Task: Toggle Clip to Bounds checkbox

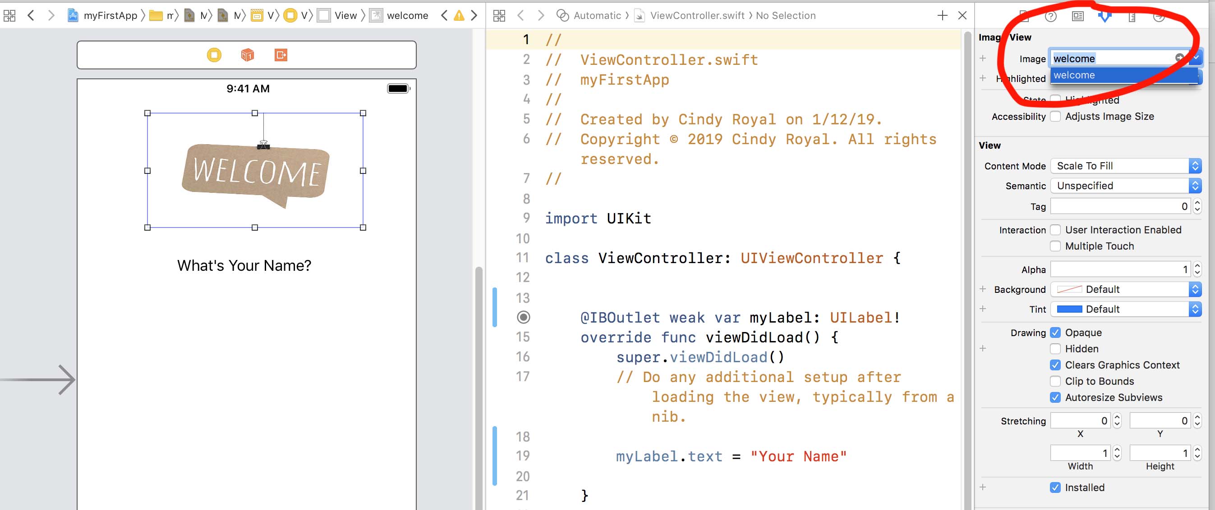Action: 1056,381
